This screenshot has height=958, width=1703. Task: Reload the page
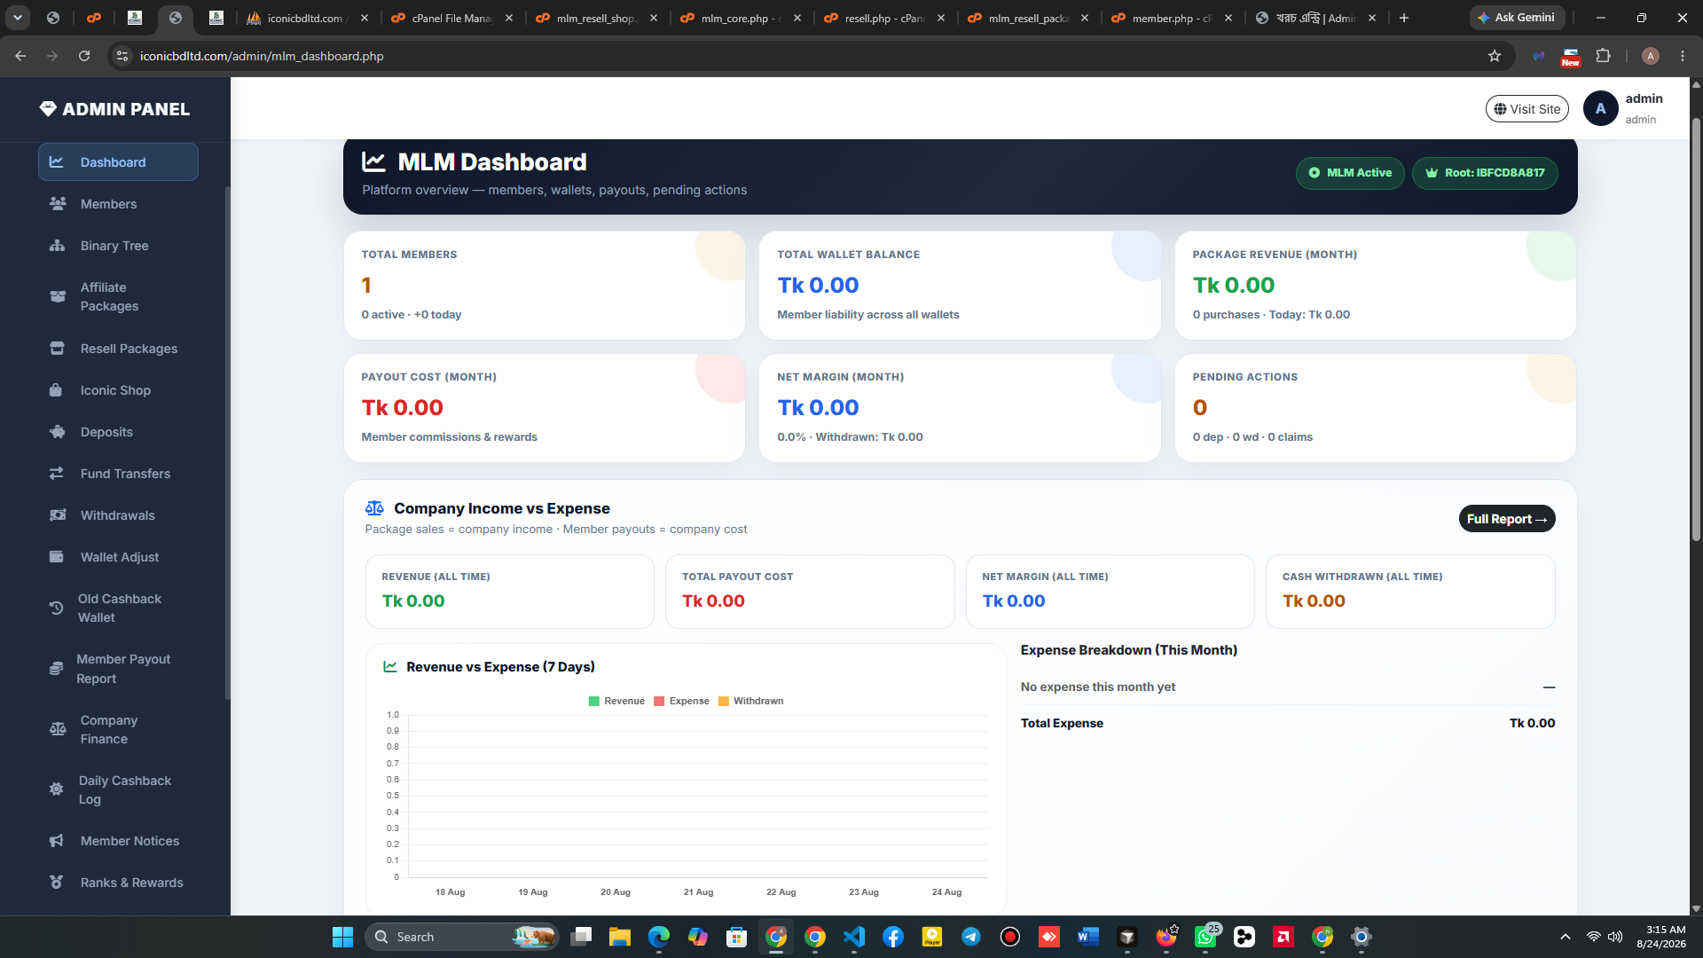pyautogui.click(x=84, y=56)
